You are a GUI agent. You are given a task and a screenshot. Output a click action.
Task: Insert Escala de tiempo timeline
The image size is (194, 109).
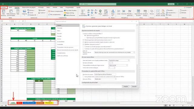pyautogui.click(x=145, y=13)
